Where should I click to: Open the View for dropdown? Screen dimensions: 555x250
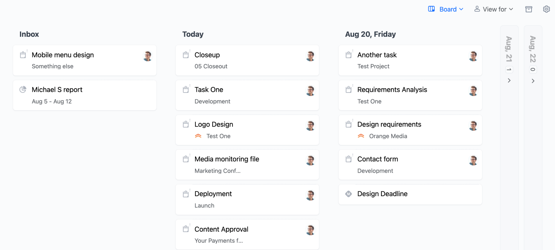pos(494,9)
